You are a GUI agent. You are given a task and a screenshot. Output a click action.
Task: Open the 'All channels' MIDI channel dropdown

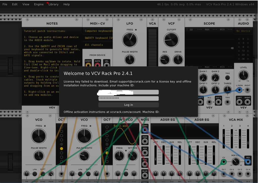click(97, 45)
